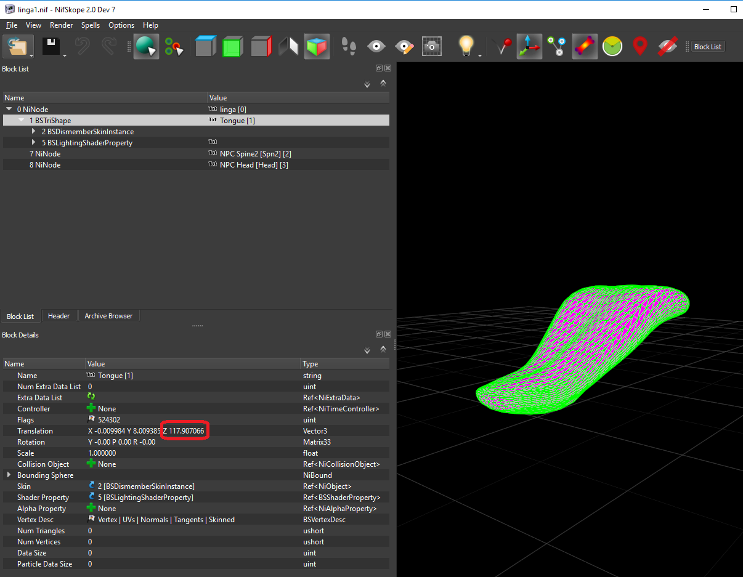Click the Block List toolbar button
This screenshot has width=743, height=577.
coord(707,47)
